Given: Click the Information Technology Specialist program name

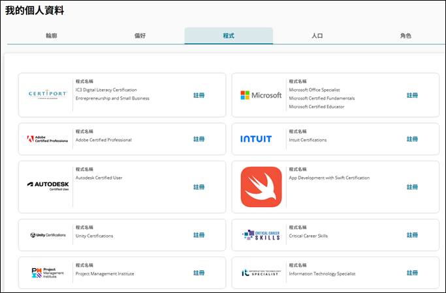Looking at the screenshot, I should point(323,273).
